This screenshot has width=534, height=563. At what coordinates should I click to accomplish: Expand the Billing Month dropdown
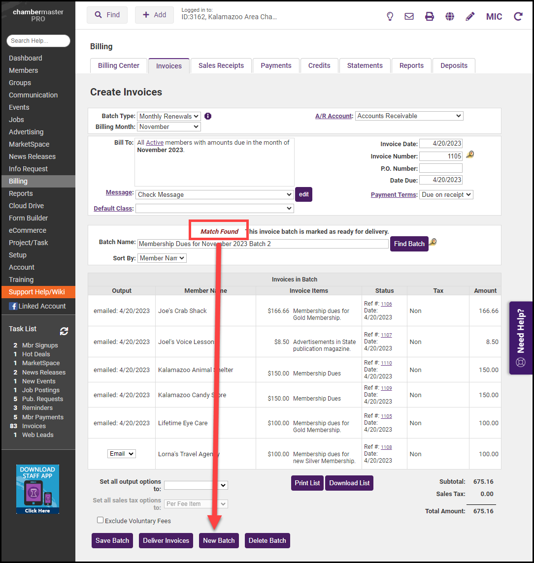coord(168,126)
